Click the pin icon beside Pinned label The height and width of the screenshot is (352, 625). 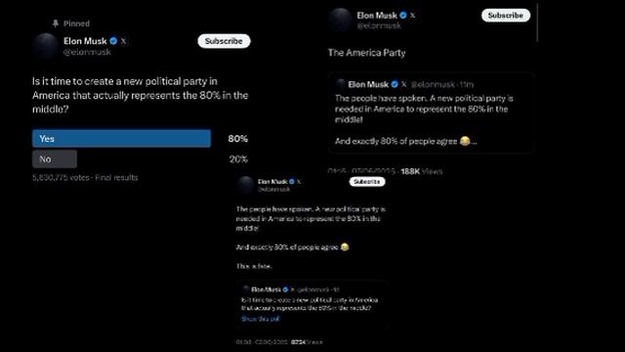point(56,23)
